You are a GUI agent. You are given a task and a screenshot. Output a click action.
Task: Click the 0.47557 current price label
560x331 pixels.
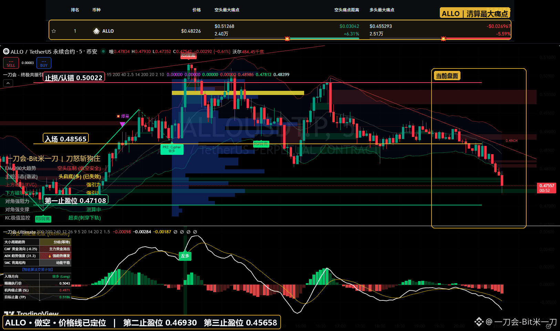point(547,188)
